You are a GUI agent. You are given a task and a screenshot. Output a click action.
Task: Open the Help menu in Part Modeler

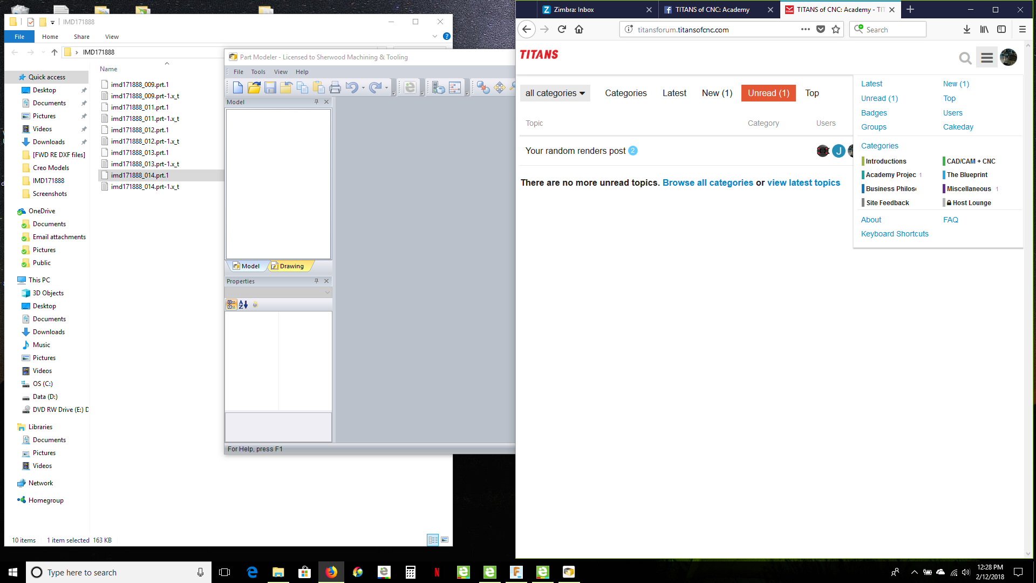pos(302,72)
